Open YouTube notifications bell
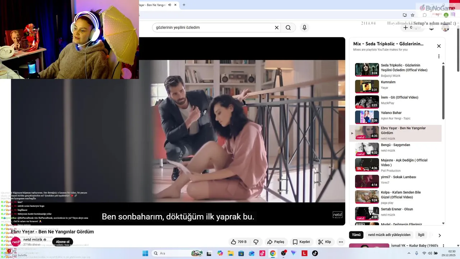The width and height of the screenshot is (460, 259). click(x=432, y=28)
